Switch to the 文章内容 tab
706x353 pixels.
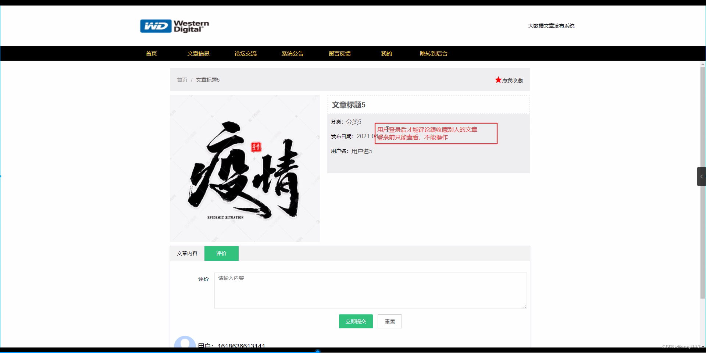click(x=187, y=253)
